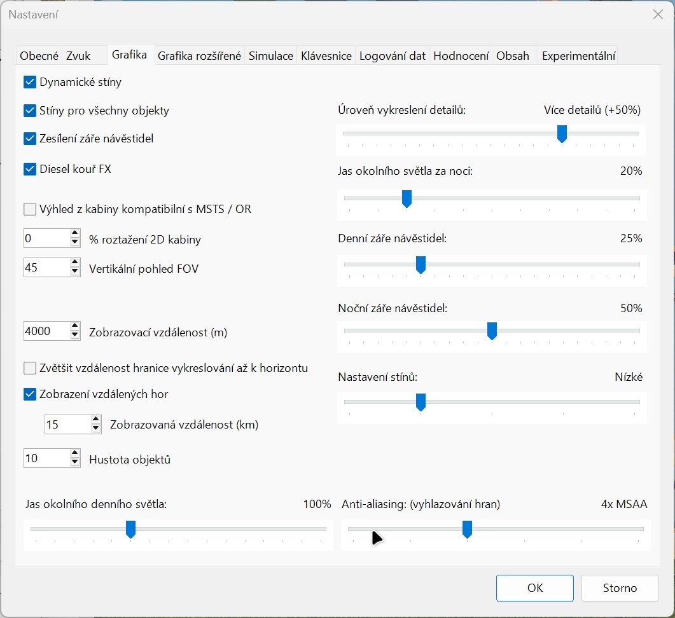The width and height of the screenshot is (675, 618).
Task: Decrease Hustota objektů with down arrow
Action: pos(75,462)
